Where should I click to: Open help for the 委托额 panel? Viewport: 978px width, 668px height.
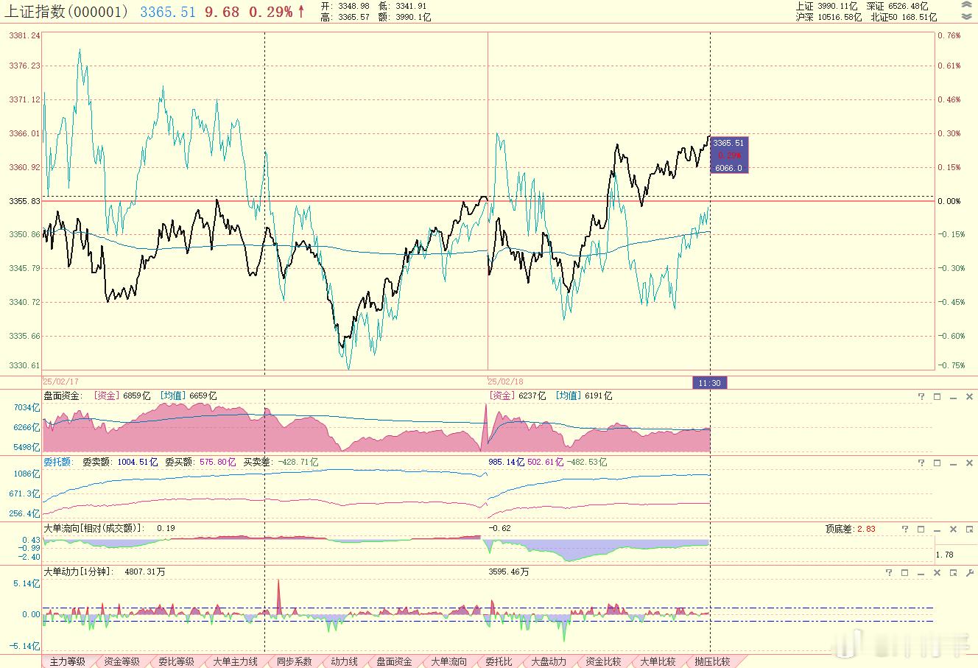pos(921,463)
